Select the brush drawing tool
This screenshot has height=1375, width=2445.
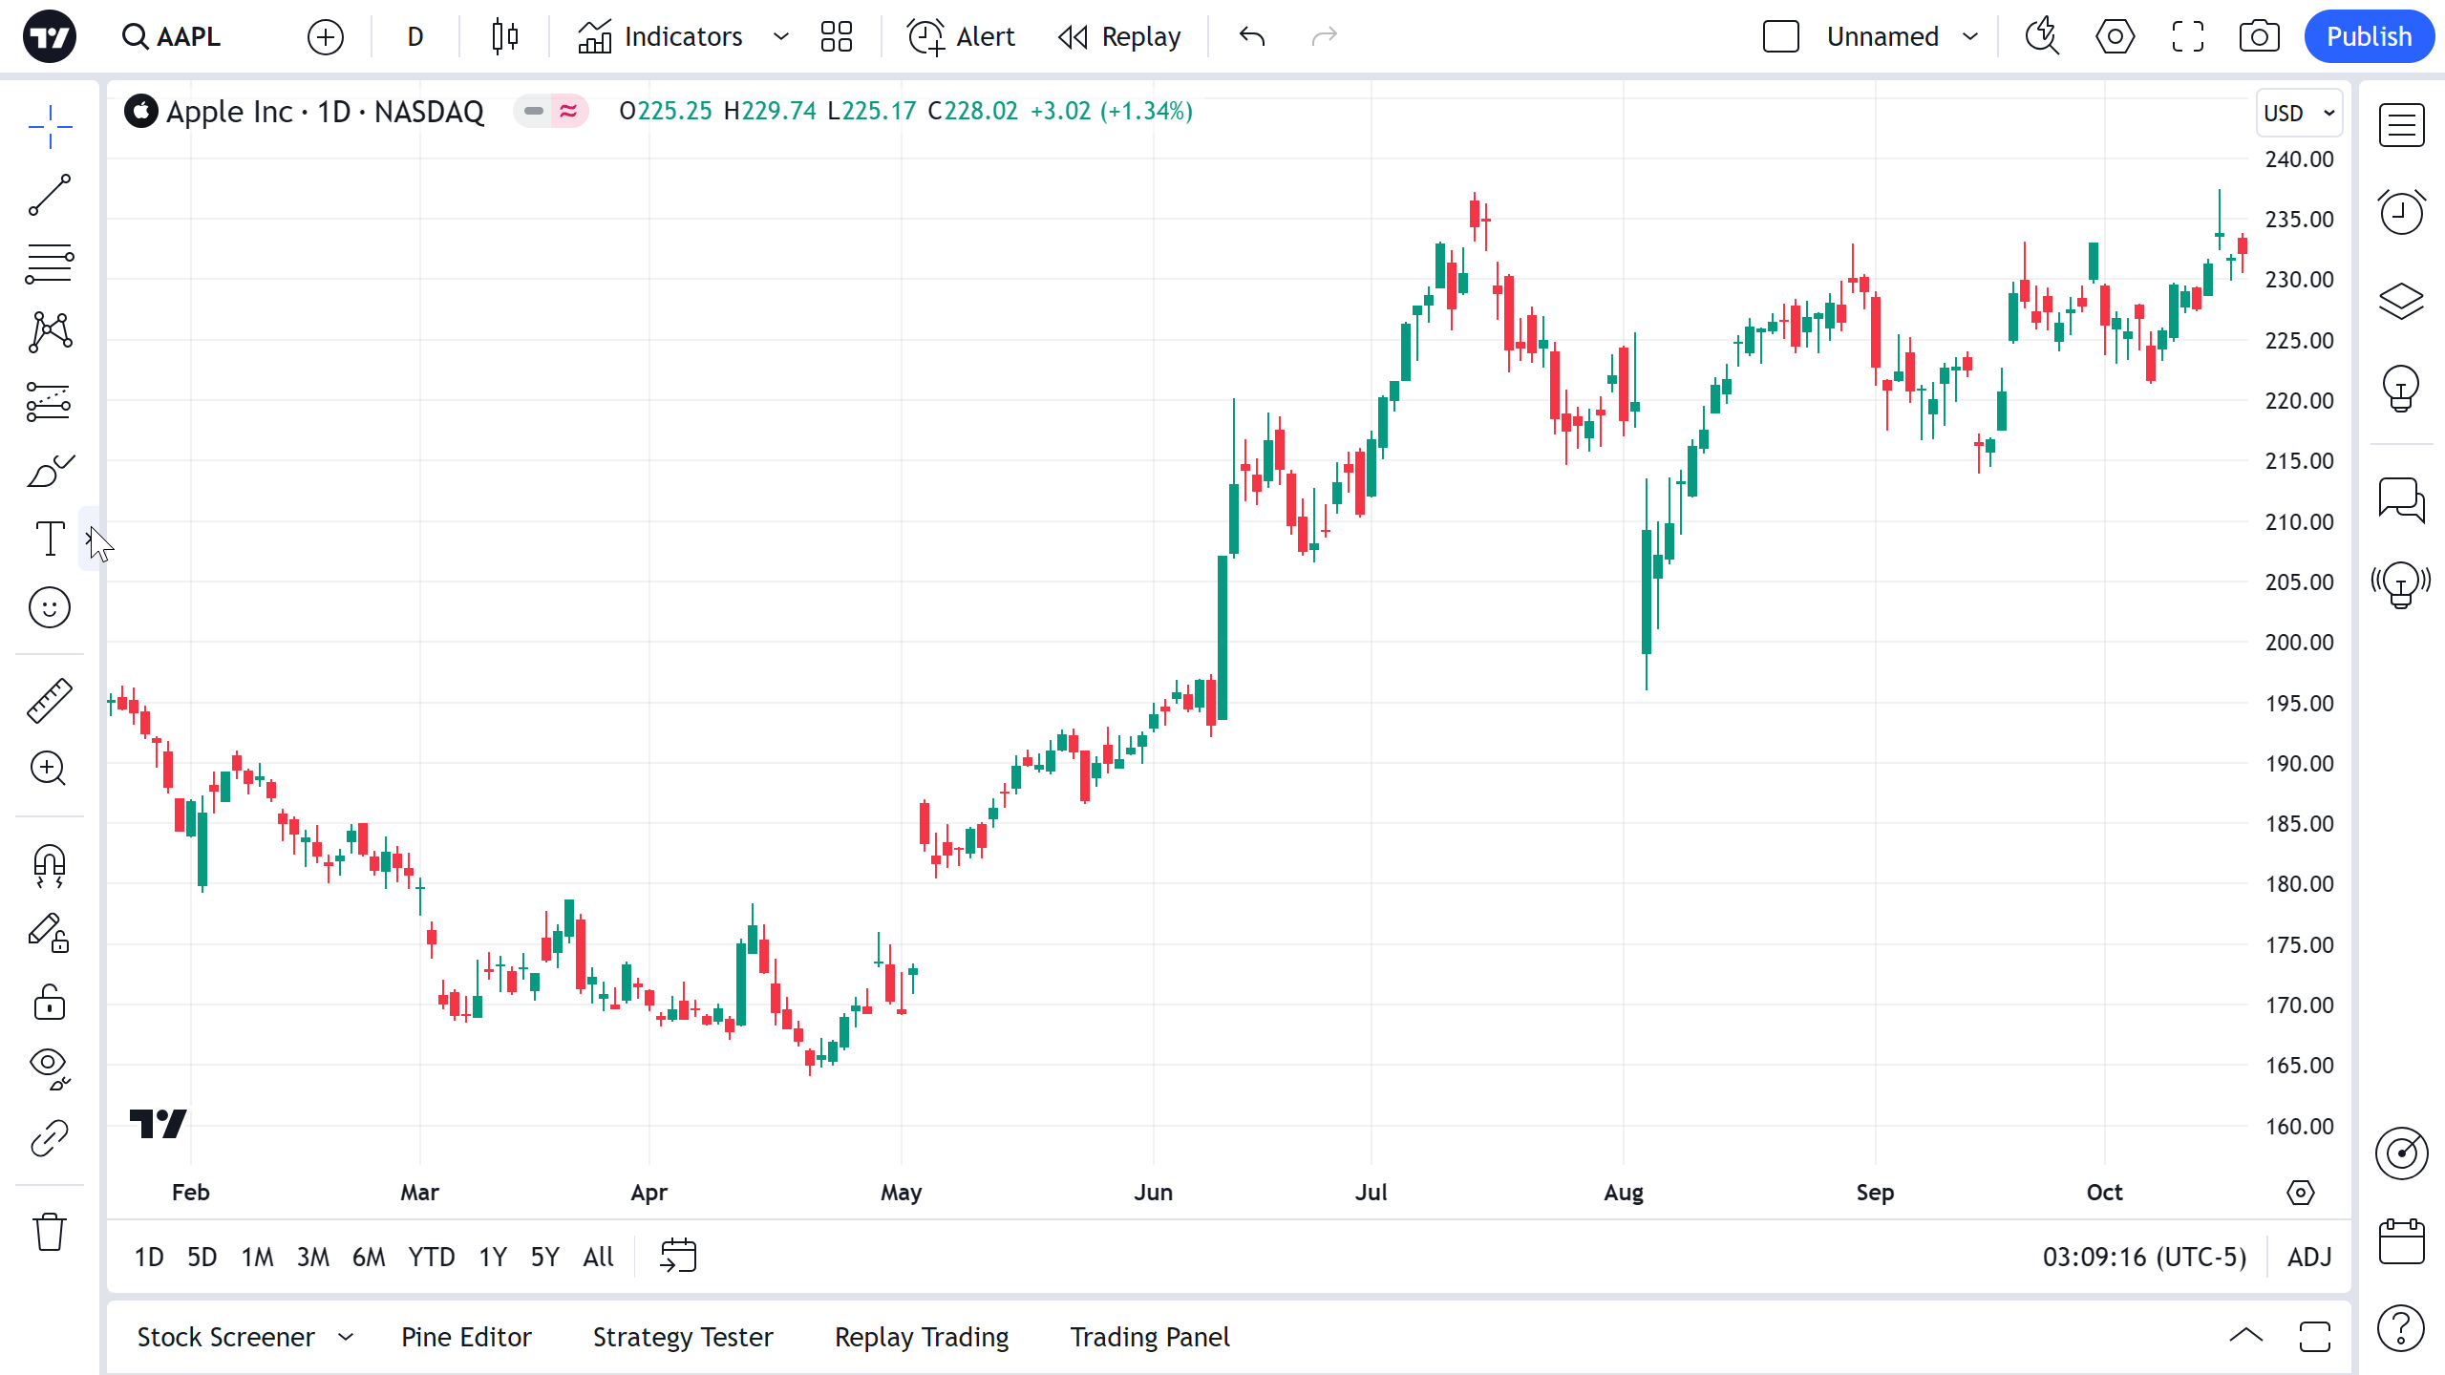point(49,471)
